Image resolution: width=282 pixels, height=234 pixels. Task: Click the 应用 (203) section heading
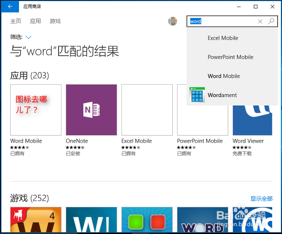30,75
